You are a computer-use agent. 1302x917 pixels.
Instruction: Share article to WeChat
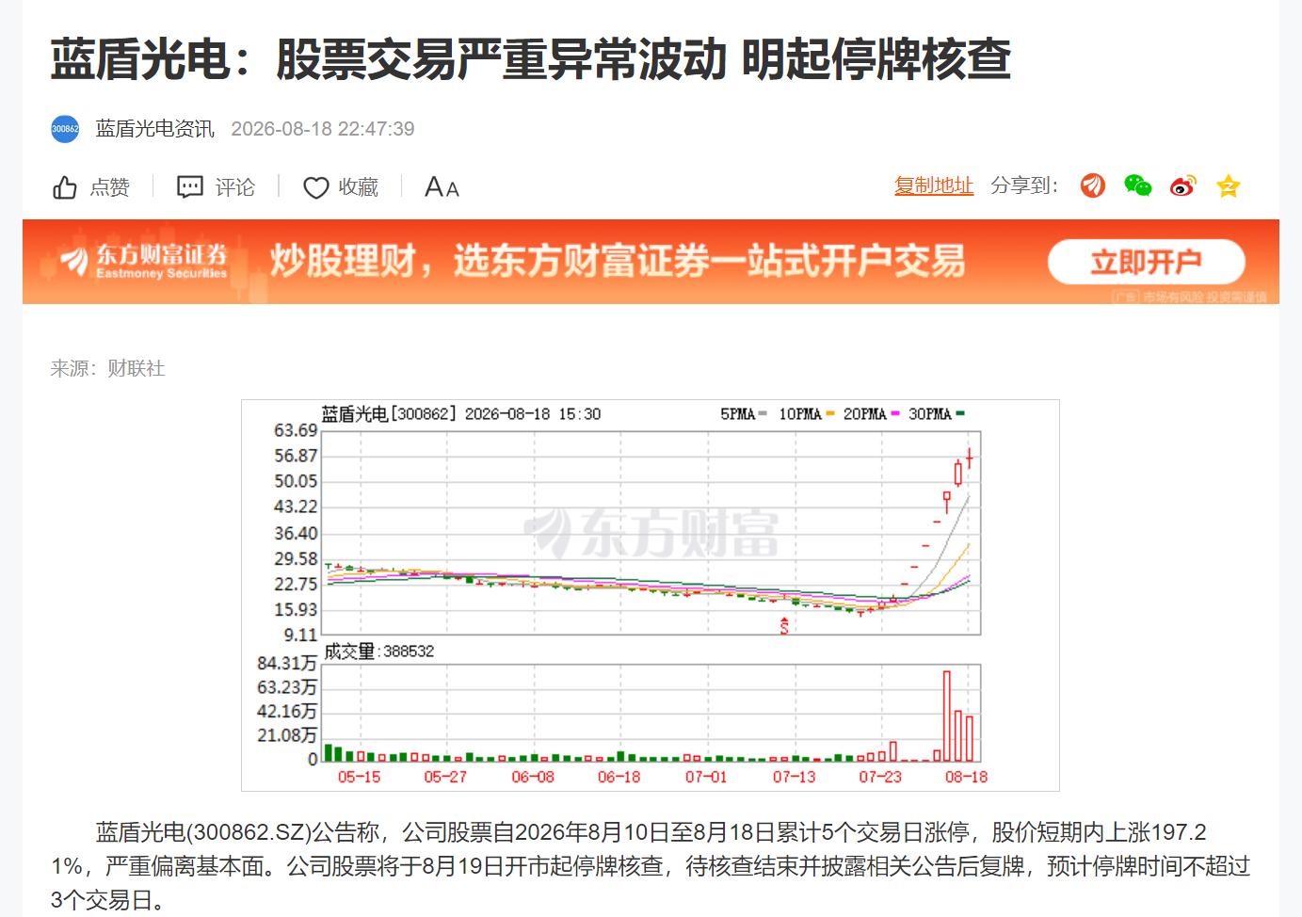(x=1138, y=185)
